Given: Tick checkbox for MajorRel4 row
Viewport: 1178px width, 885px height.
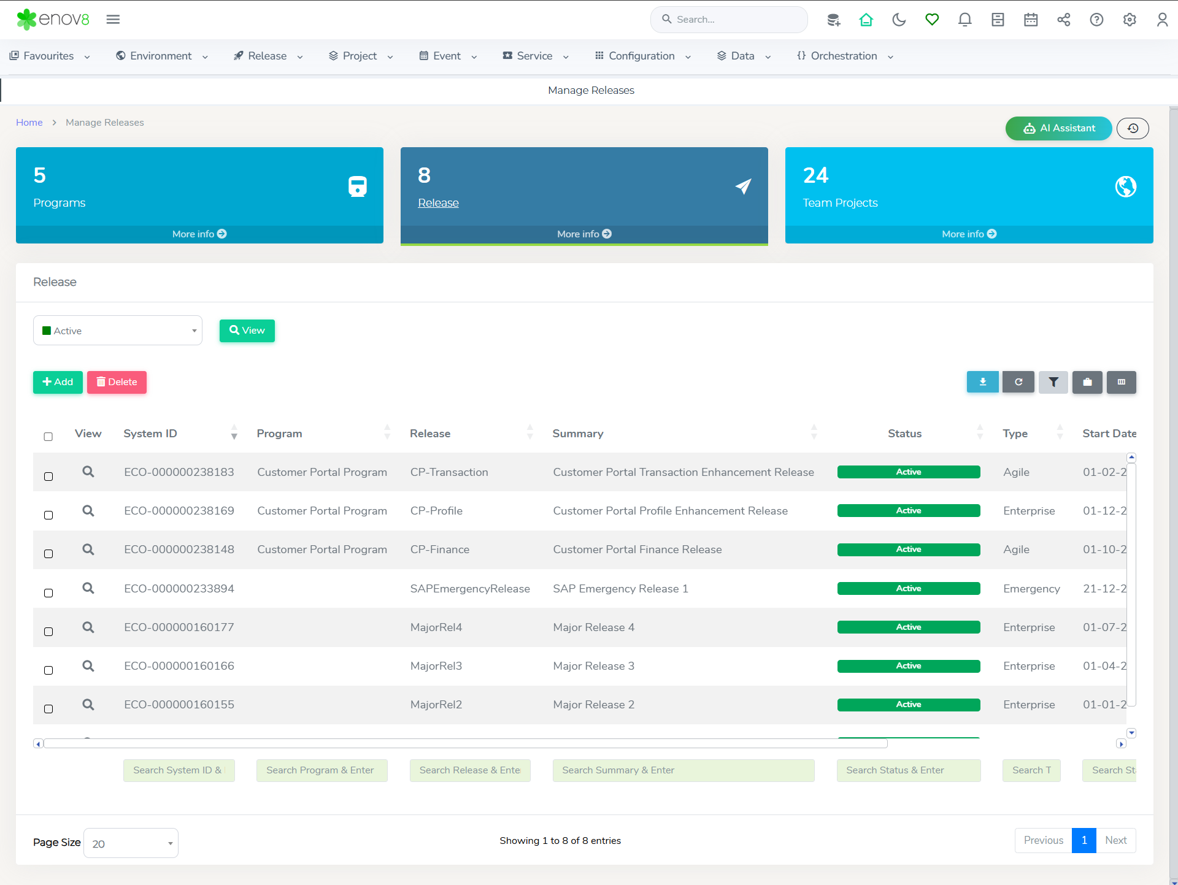Looking at the screenshot, I should [48, 632].
